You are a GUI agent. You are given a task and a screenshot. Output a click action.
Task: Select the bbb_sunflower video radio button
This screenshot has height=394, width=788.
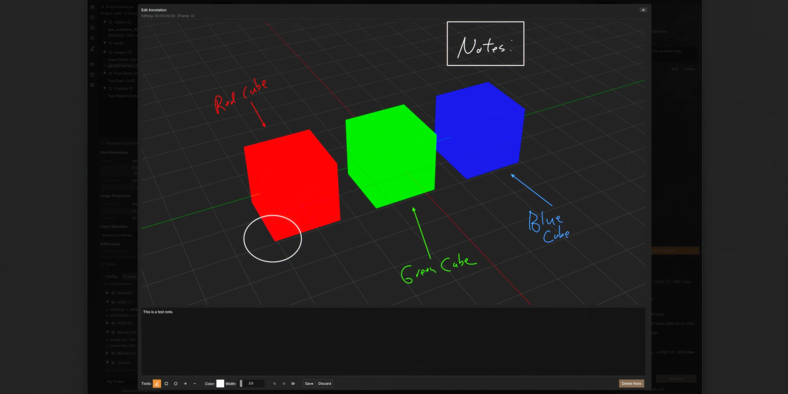[x=105, y=29]
